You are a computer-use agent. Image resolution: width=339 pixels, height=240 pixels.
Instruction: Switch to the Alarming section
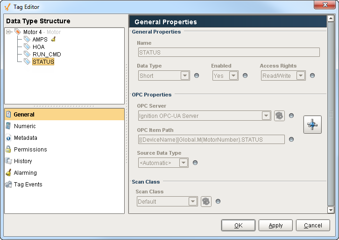click(x=25, y=173)
